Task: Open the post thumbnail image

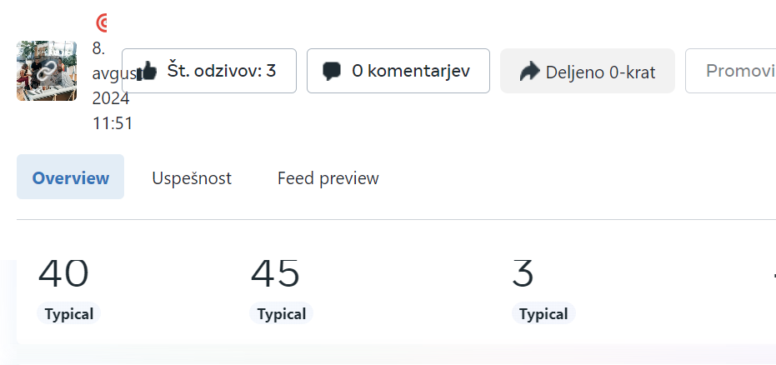Action: [47, 71]
